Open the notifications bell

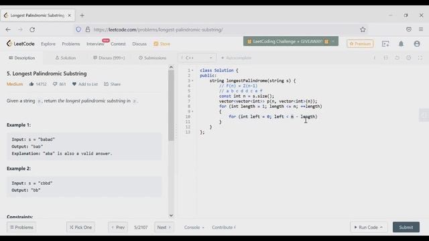coord(401,44)
